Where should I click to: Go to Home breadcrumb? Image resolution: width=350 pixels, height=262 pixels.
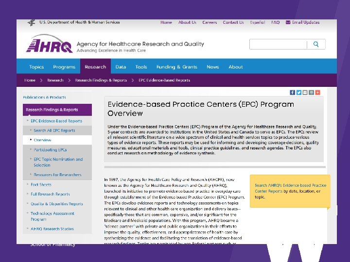(30, 80)
